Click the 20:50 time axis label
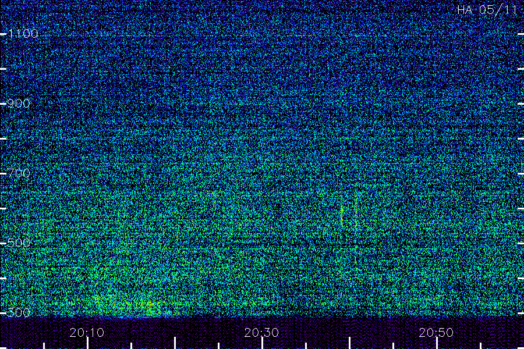Screen dimensions: 524x349 point(436,333)
